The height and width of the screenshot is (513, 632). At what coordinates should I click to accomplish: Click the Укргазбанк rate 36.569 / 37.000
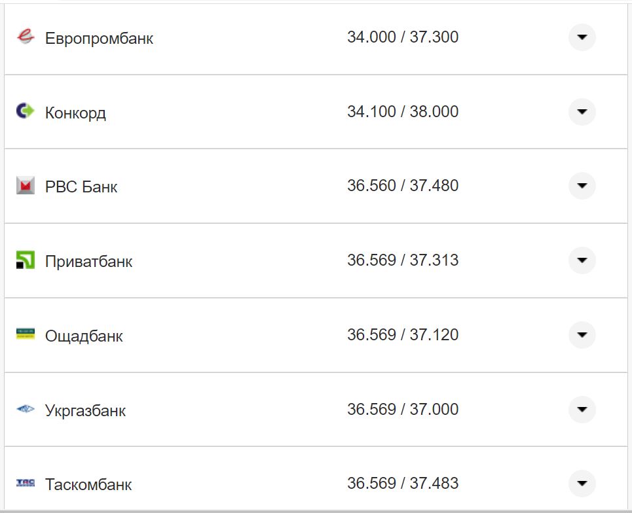pos(403,410)
